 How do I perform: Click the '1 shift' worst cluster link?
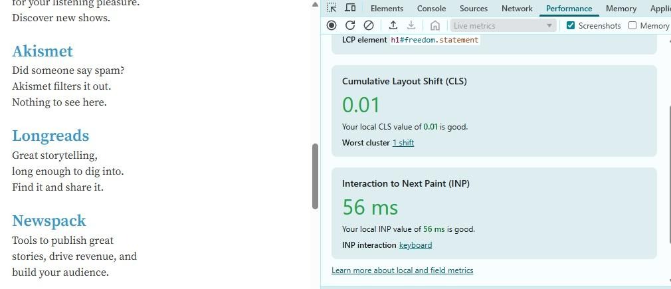(x=403, y=143)
